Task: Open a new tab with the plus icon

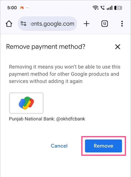Action: [86, 24]
